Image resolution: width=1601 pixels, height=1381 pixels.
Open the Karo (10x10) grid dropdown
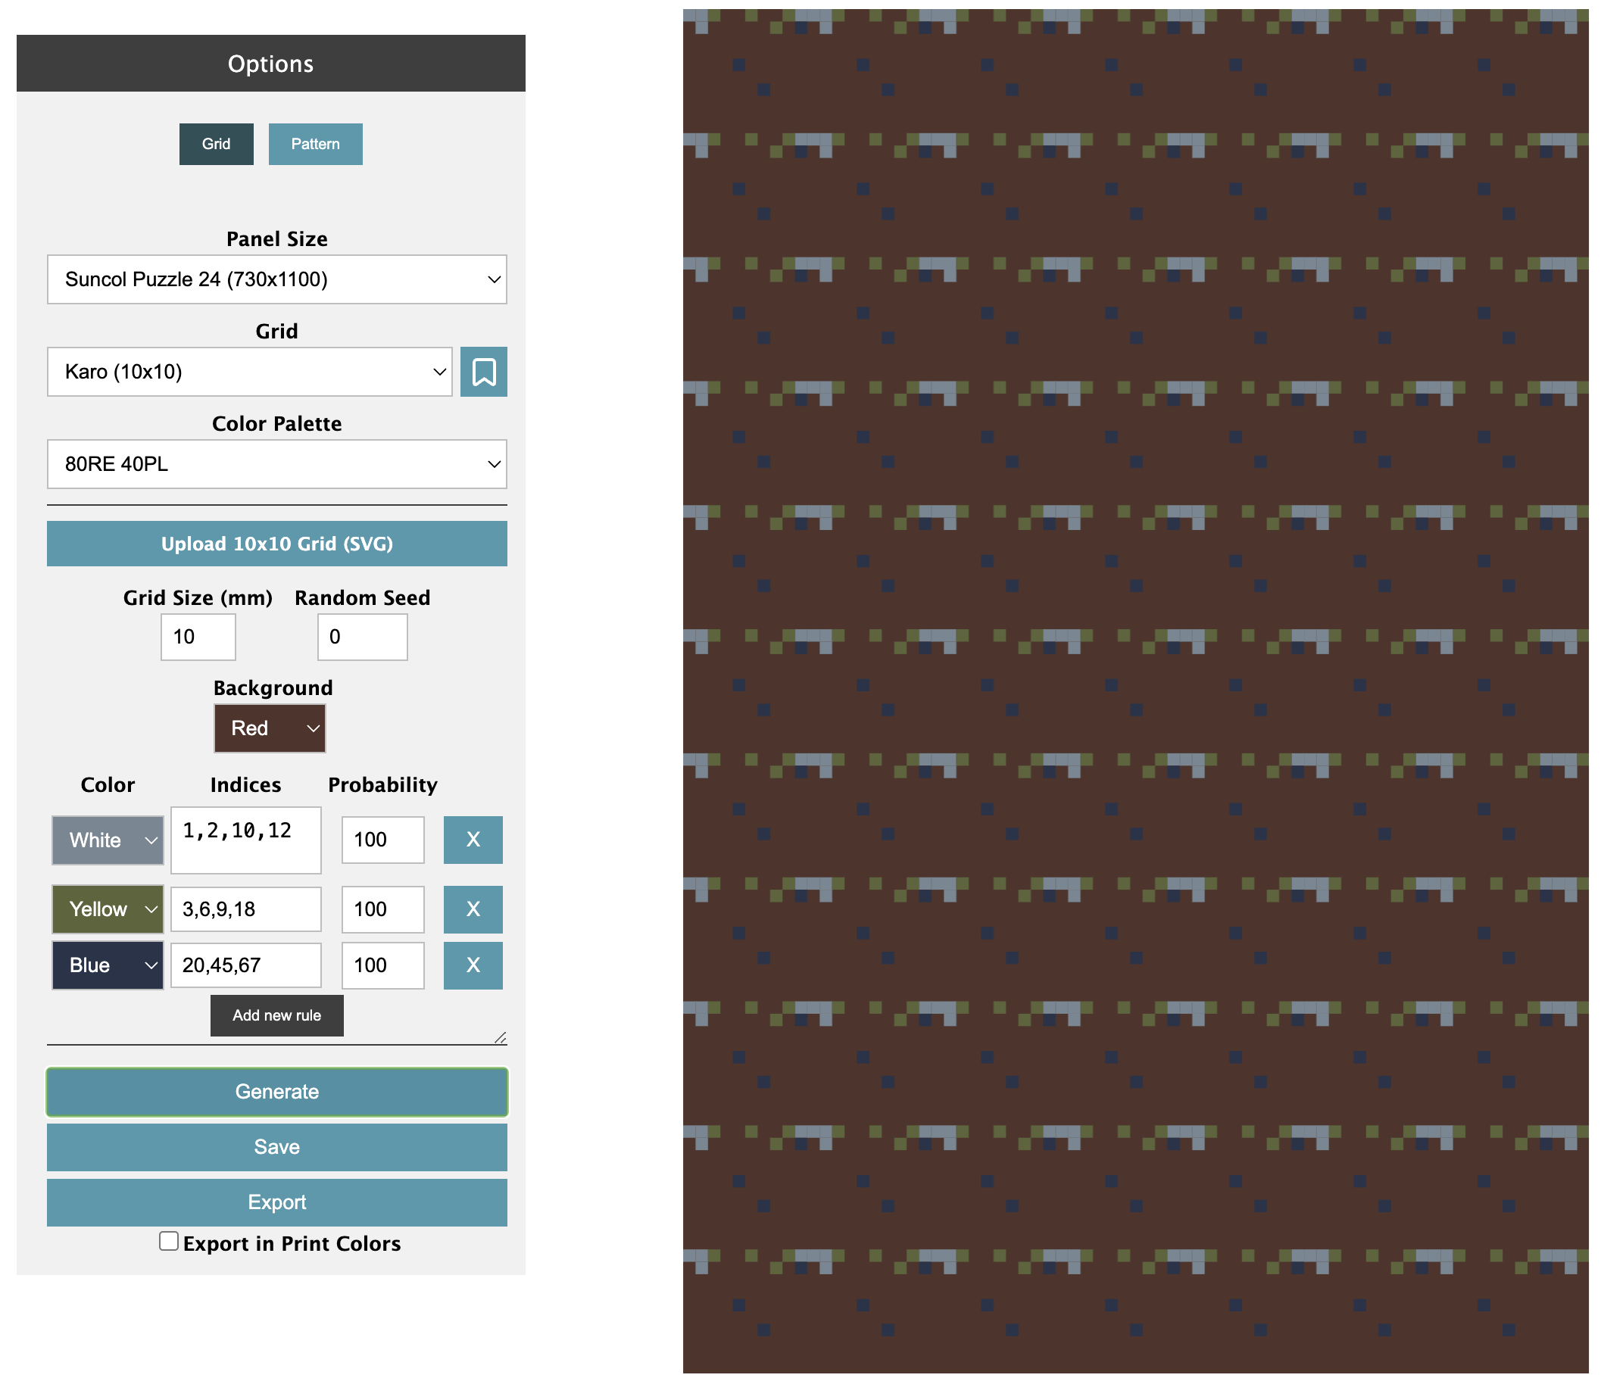(250, 372)
